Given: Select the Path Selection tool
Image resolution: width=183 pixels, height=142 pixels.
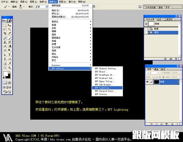Looking at the screenshot, I should (5, 55).
